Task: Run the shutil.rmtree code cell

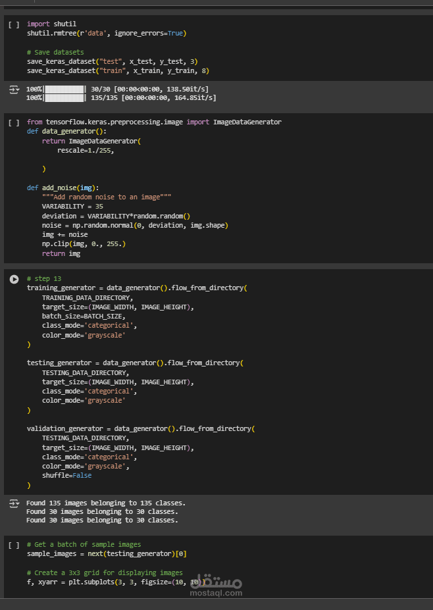Action: point(14,24)
